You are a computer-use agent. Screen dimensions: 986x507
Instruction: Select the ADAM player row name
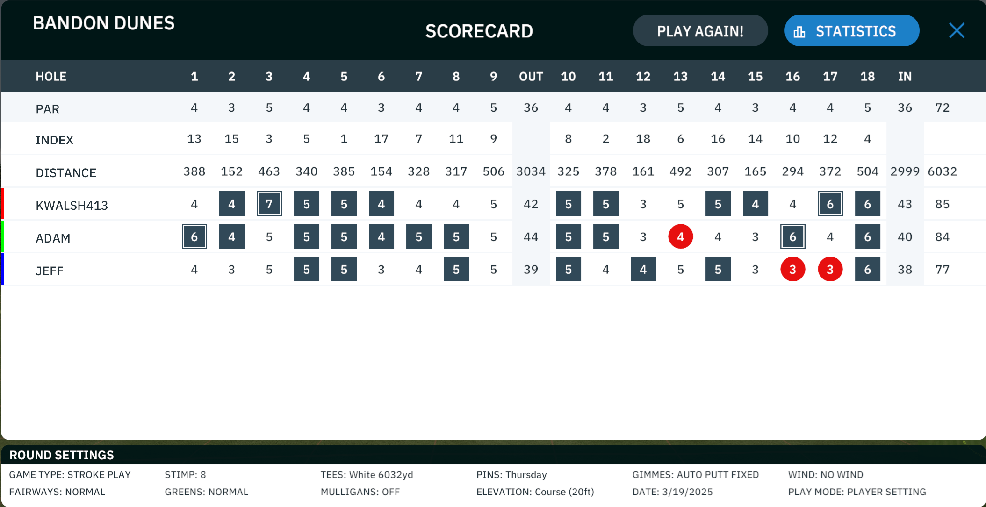pos(53,238)
